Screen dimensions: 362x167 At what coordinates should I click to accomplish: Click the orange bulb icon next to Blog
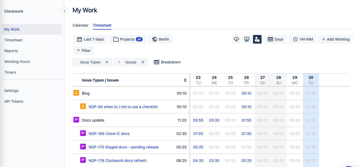pyautogui.click(x=76, y=93)
